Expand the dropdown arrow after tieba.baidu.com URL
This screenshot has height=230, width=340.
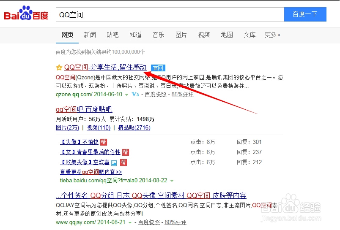tap(172, 181)
